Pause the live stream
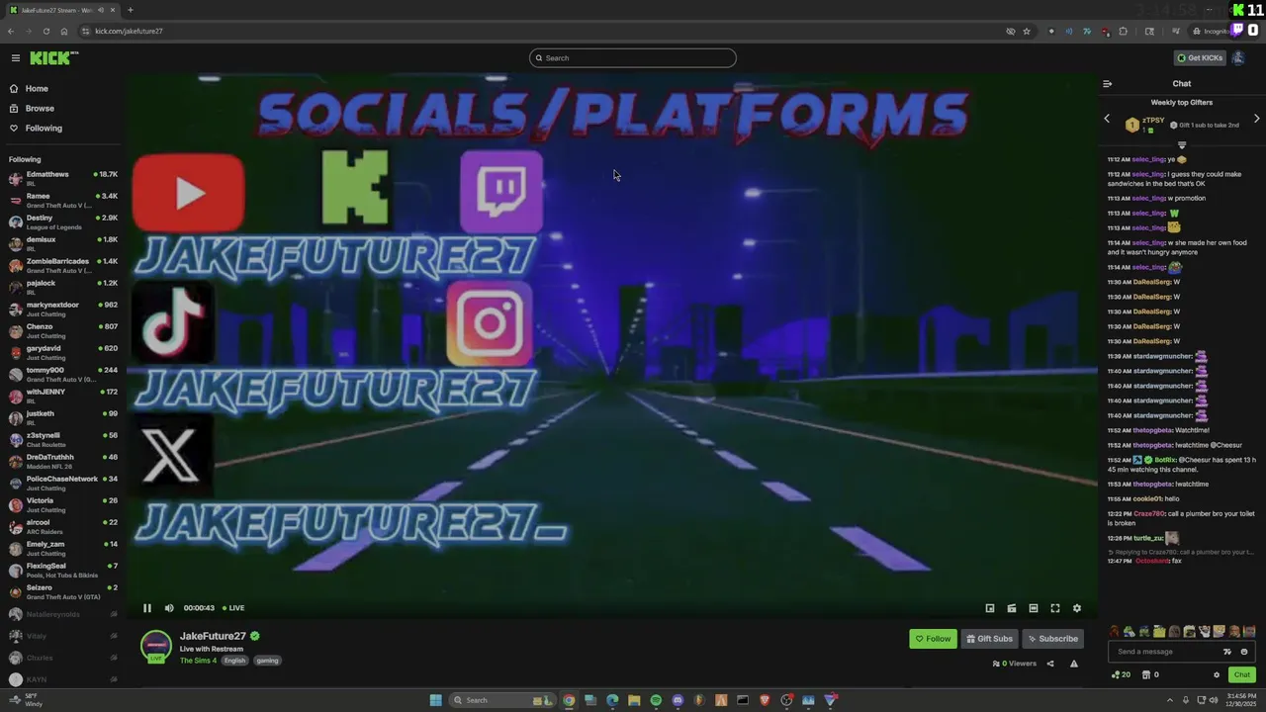Image resolution: width=1266 pixels, height=712 pixels. pos(147,608)
